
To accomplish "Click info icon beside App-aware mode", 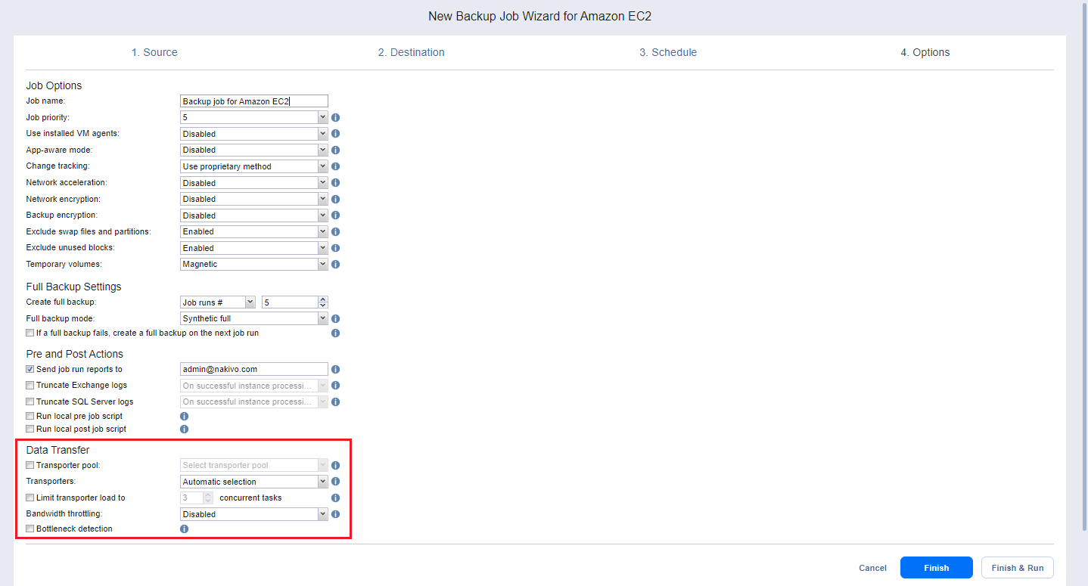I will click(x=335, y=150).
